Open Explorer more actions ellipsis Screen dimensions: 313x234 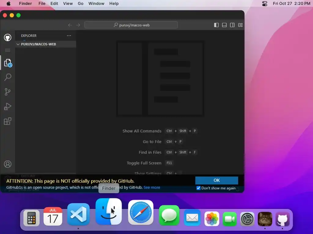(69, 36)
